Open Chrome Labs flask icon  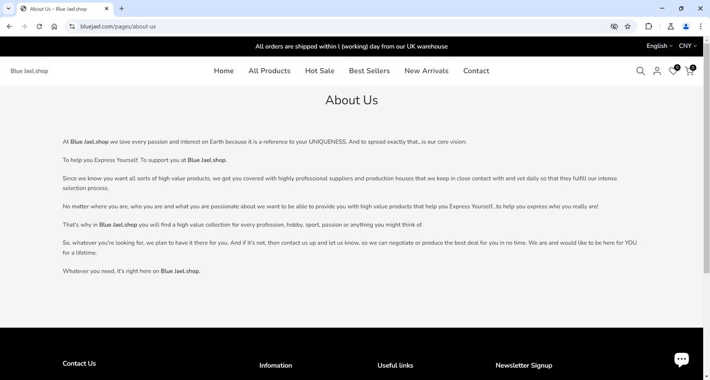click(671, 27)
